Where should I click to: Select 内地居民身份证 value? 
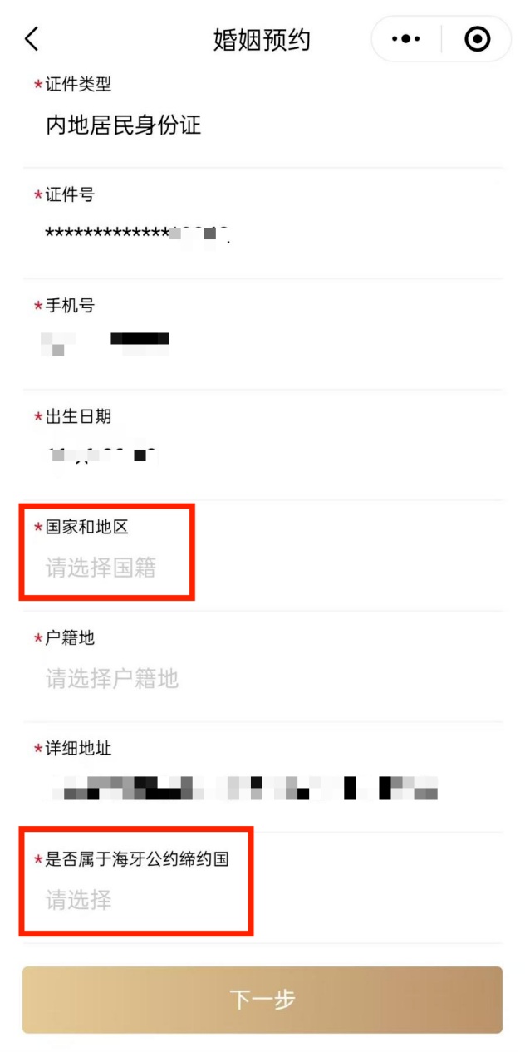(x=124, y=125)
